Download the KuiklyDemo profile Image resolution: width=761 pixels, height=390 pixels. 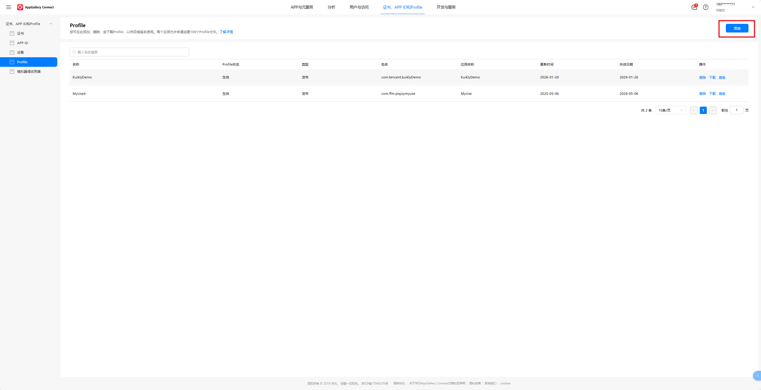click(712, 78)
